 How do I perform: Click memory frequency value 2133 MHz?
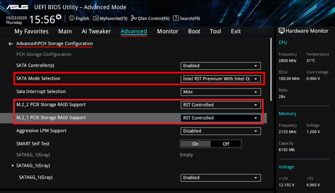[287, 132]
